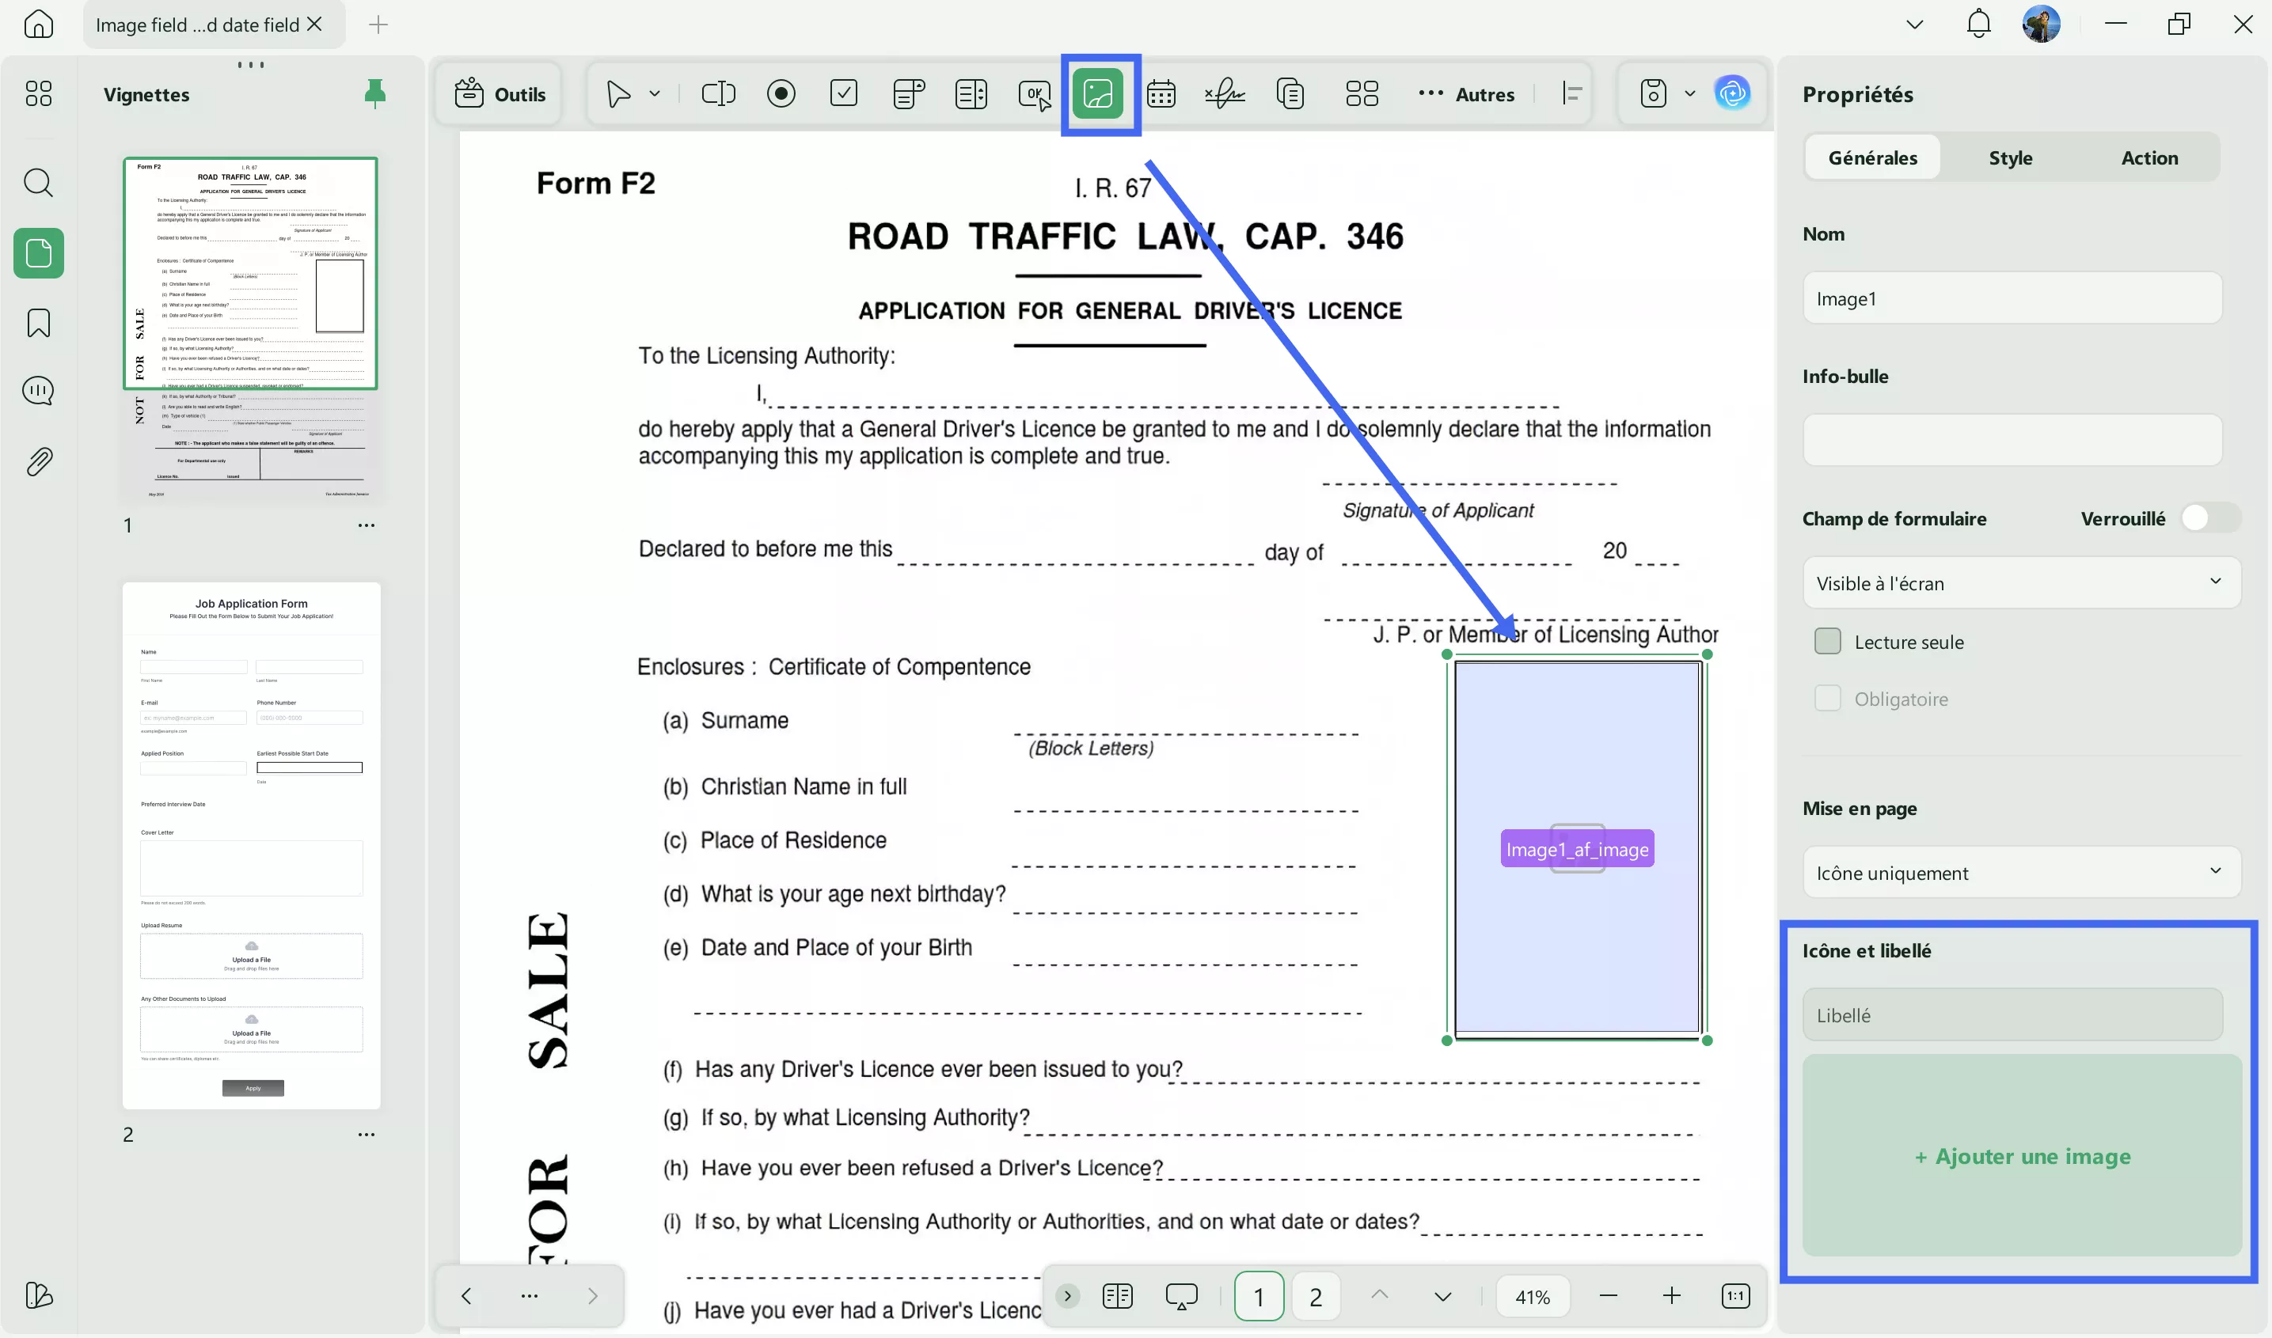Open the attachments paperclip panel
The height and width of the screenshot is (1338, 2272).
coord(39,461)
